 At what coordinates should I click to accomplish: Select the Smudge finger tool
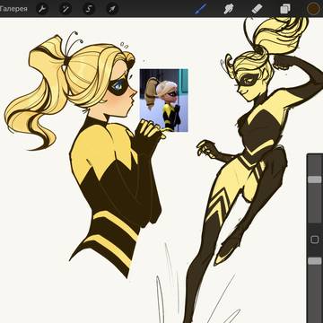coord(229,9)
